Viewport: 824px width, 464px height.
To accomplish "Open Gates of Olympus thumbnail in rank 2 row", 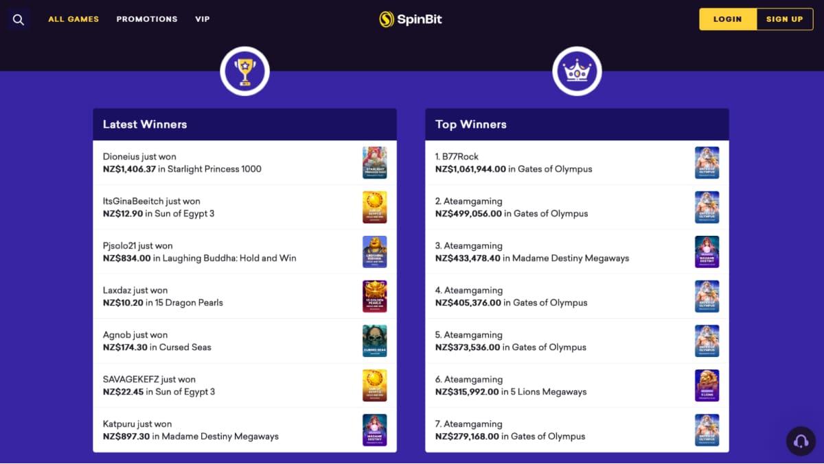I will pyautogui.click(x=707, y=207).
